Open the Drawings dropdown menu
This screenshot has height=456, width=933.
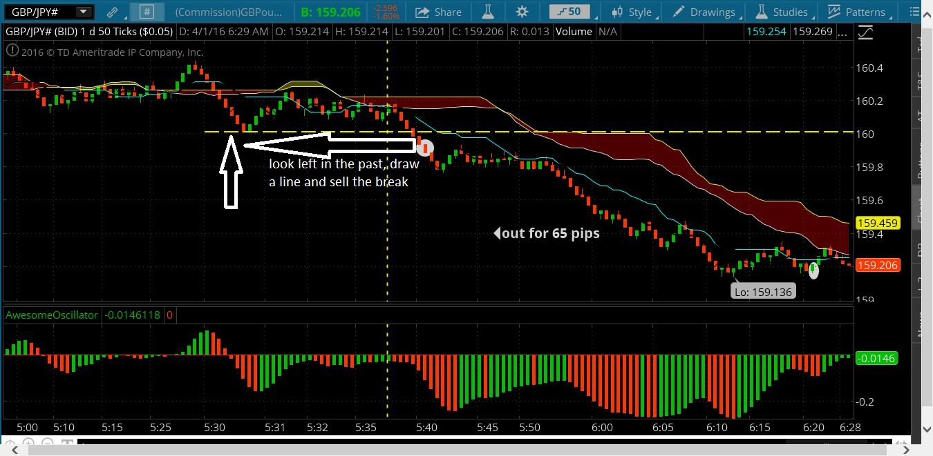click(704, 12)
